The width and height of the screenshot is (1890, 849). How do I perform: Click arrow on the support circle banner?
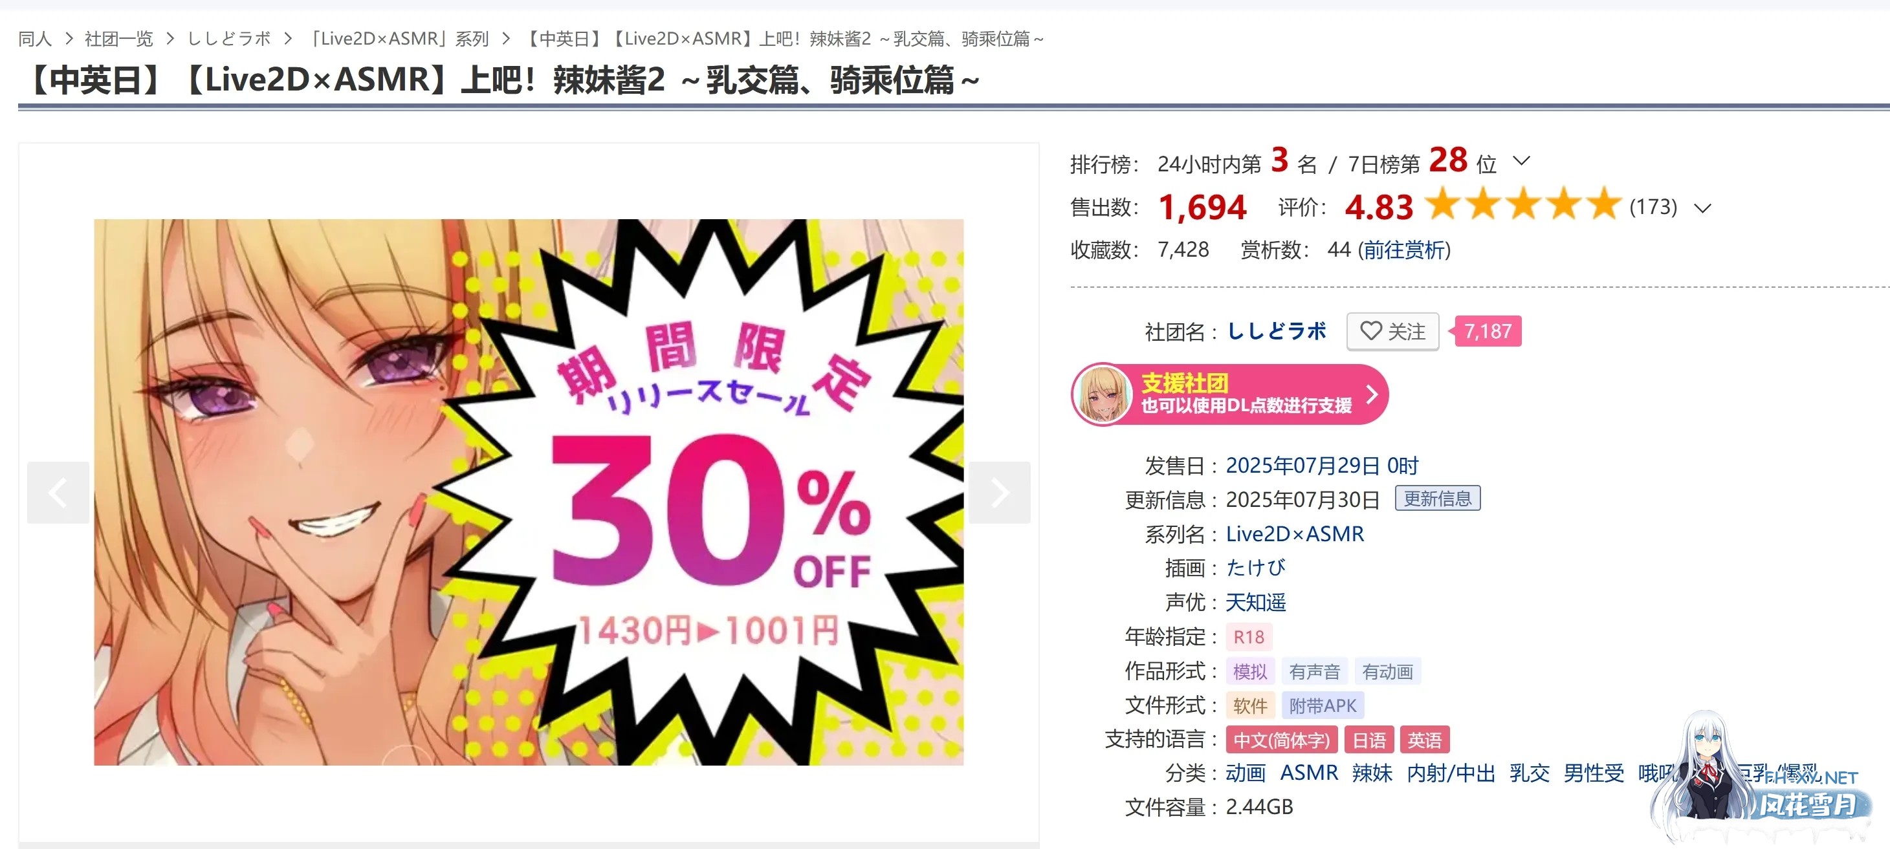1371,394
